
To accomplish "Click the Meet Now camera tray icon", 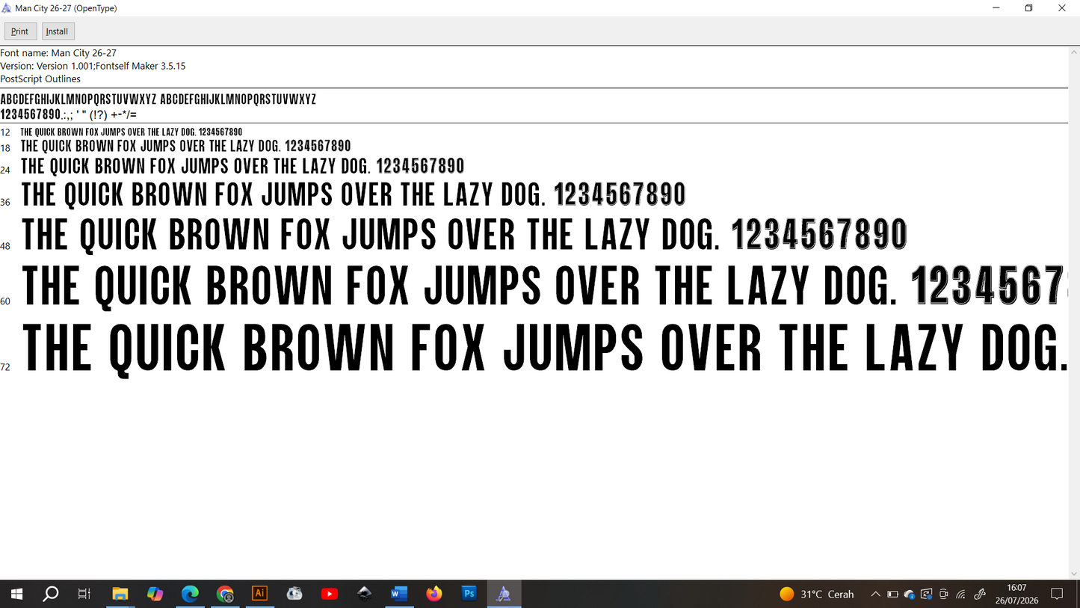I will point(944,594).
